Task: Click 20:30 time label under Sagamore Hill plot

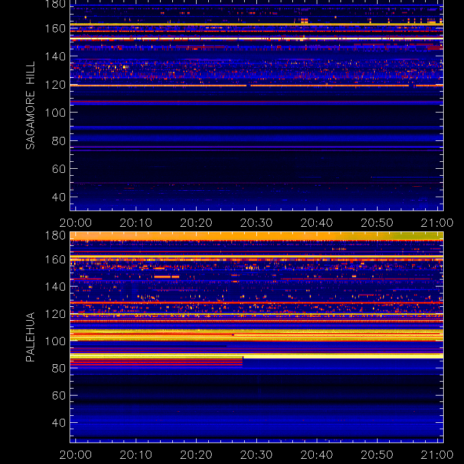Action: coord(256,223)
